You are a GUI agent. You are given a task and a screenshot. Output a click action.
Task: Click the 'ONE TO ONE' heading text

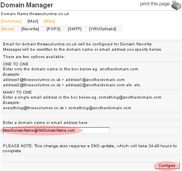click(16, 64)
